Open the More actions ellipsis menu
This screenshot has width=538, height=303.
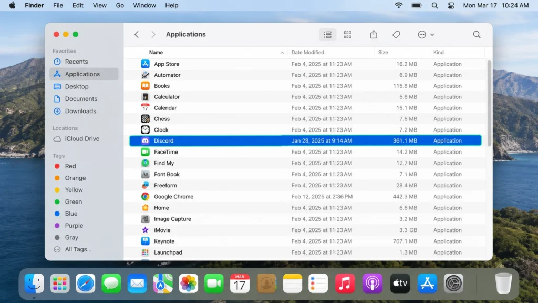pos(426,34)
